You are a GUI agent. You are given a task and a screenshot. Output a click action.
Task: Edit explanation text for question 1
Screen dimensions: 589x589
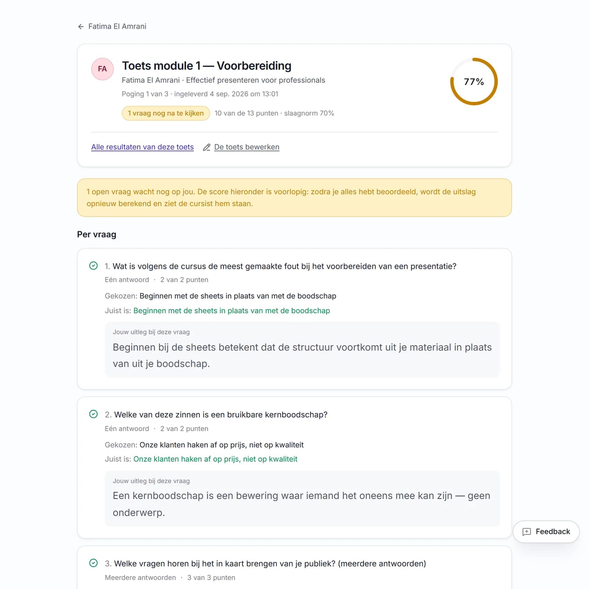coord(302,356)
